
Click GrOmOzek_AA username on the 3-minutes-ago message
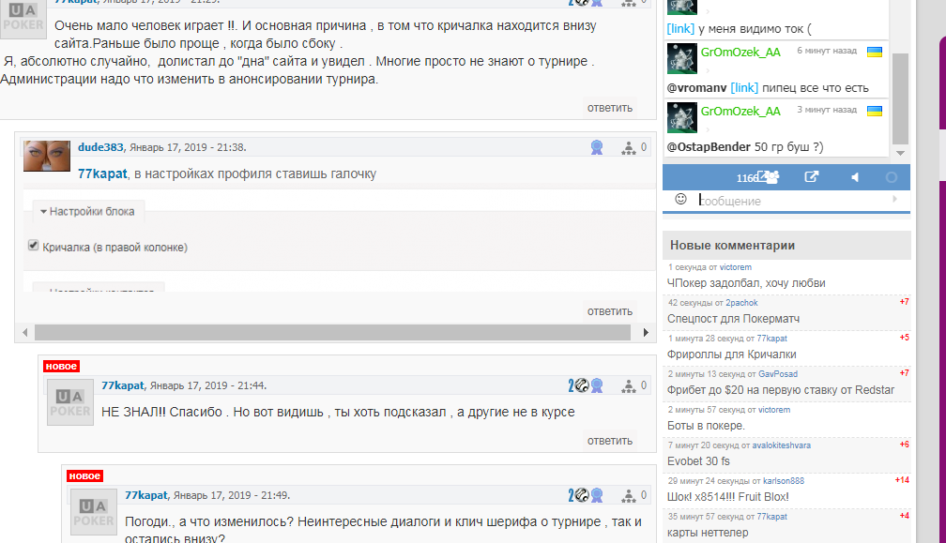click(740, 112)
